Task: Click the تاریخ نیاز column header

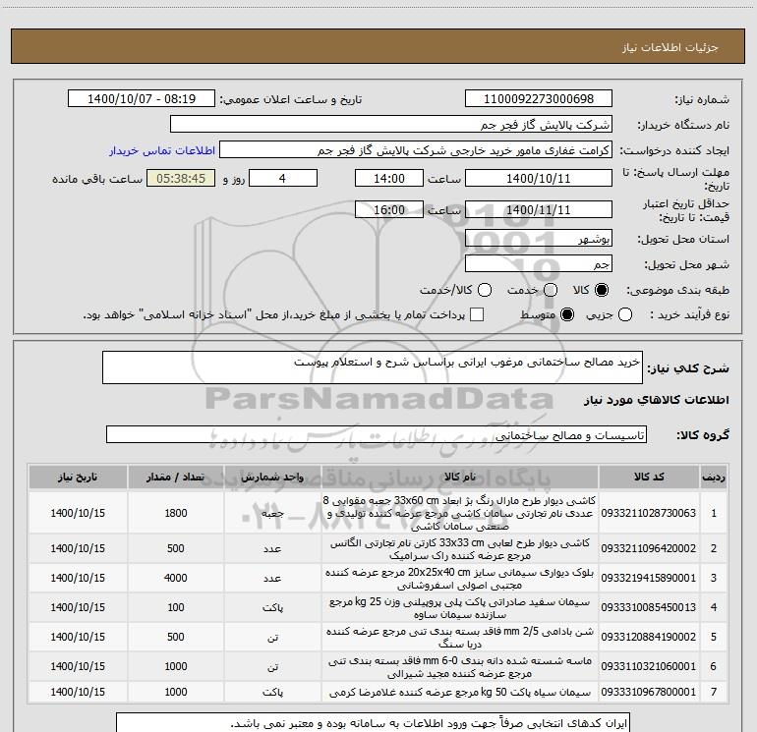Action: point(78,477)
